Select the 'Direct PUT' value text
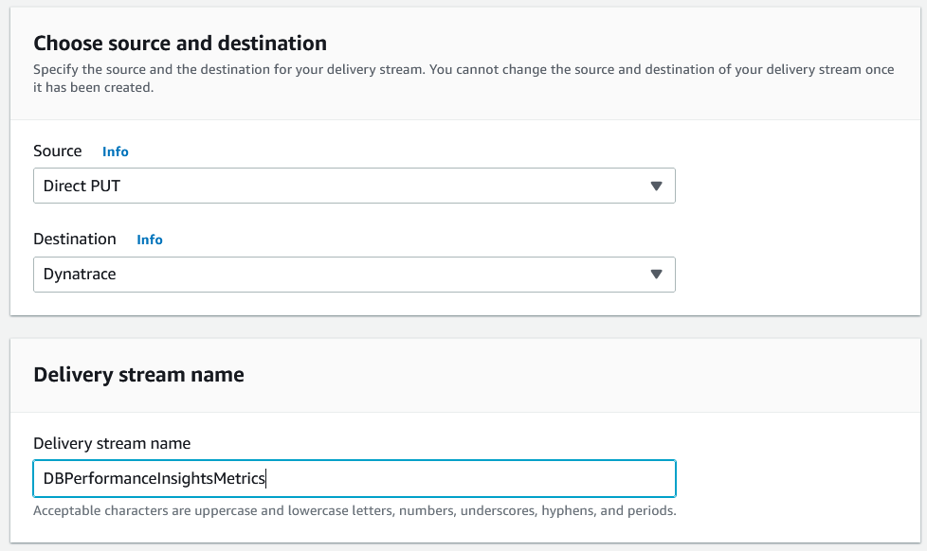The height and width of the screenshot is (551, 927). [82, 187]
